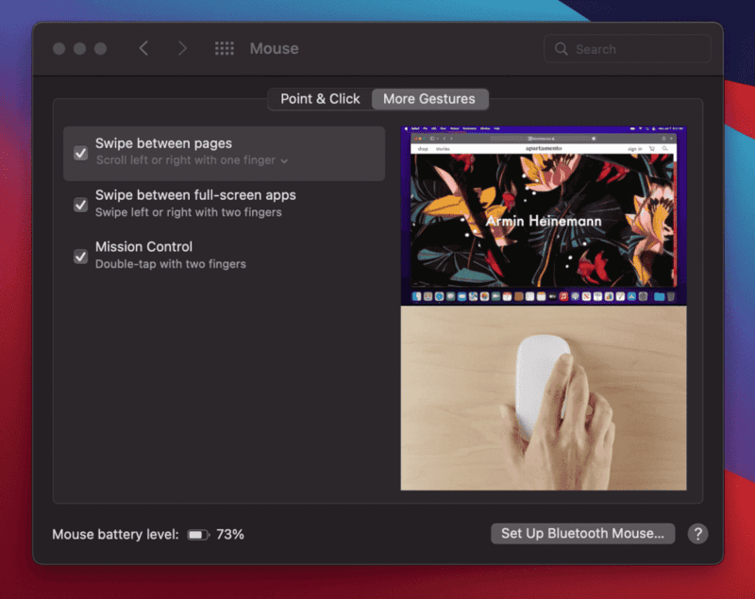
Task: Go forward with the right arrow
Action: click(182, 48)
